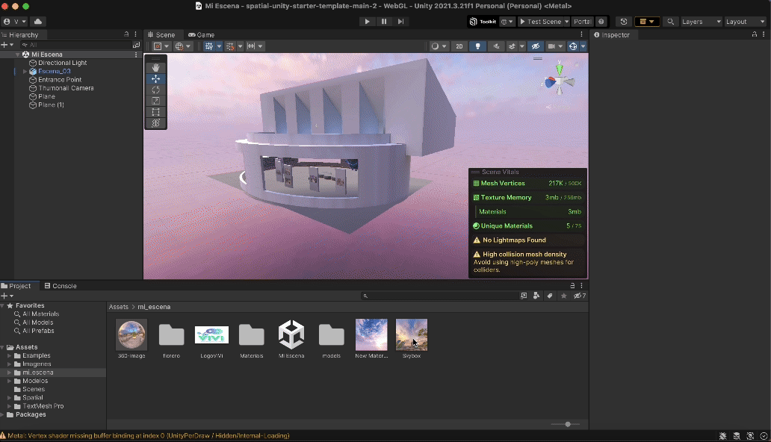
Task: Select the Rect transform tool
Action: (155, 112)
